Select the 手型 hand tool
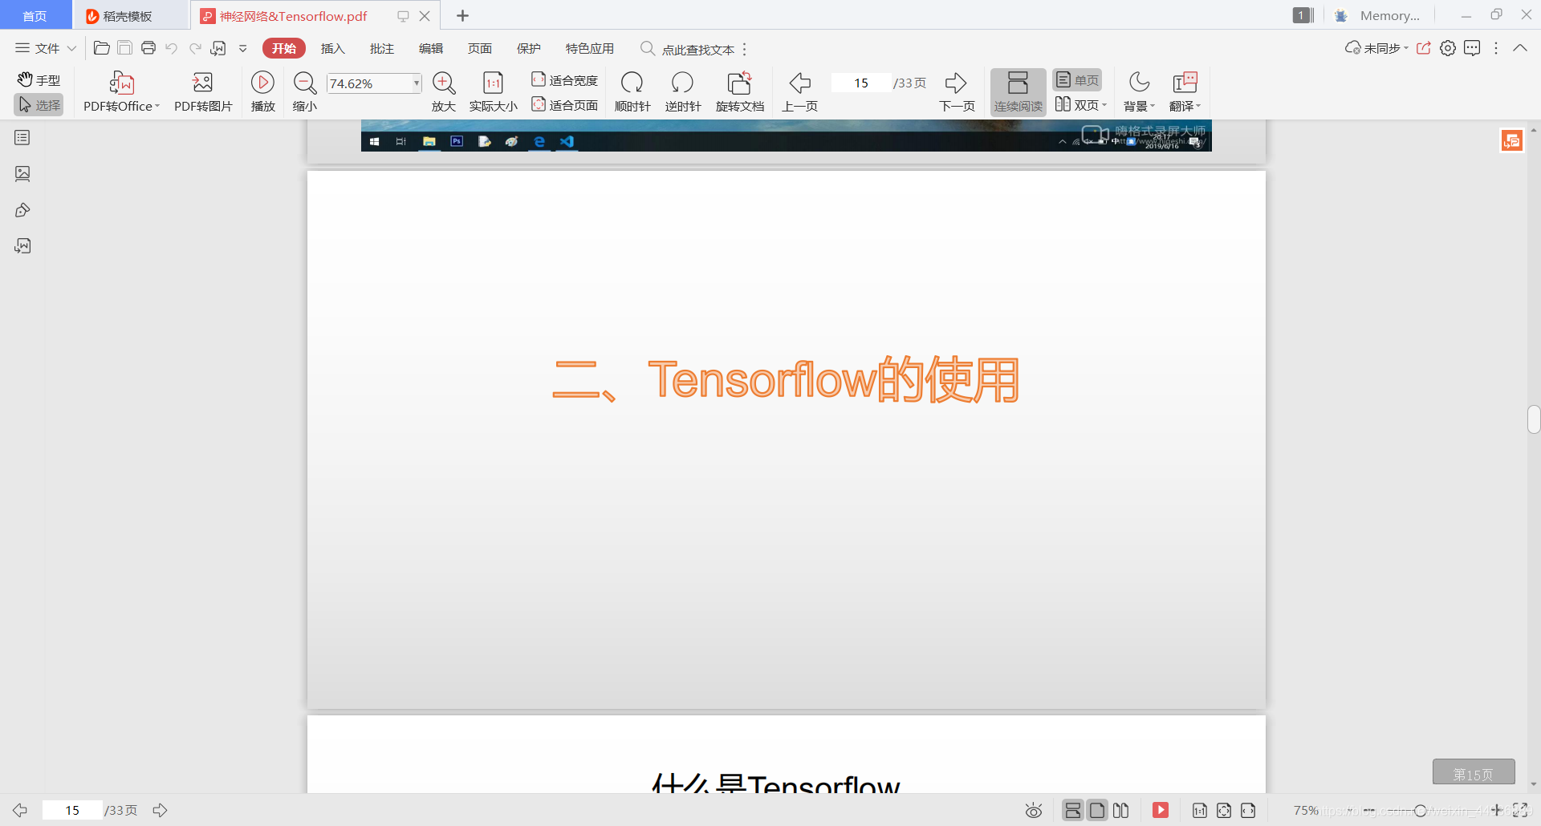The height and width of the screenshot is (826, 1541). click(x=39, y=80)
